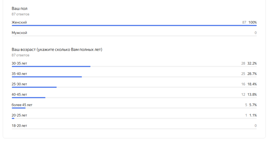The width and height of the screenshot is (268, 141).
Task: Click the 28.7% percentage value
Action: [252, 74]
